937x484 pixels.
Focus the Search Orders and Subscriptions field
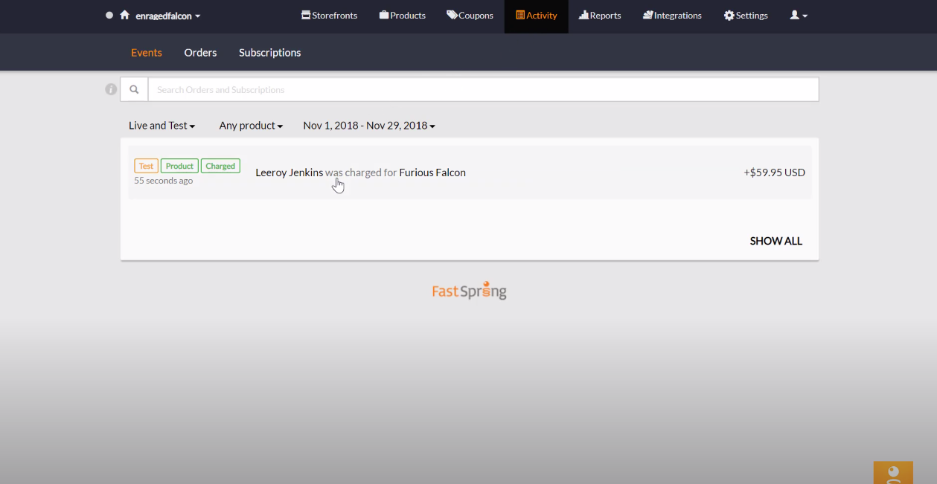483,89
